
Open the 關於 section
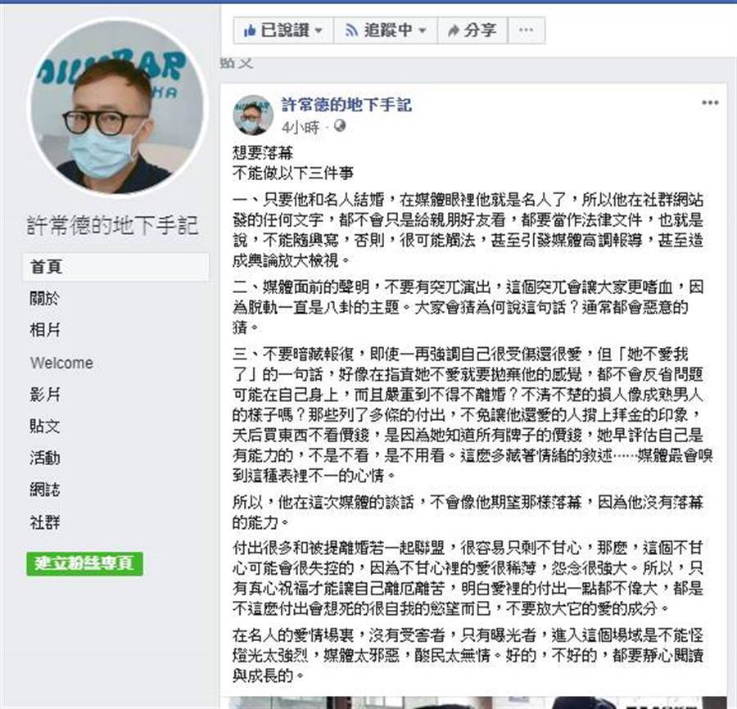(x=45, y=298)
